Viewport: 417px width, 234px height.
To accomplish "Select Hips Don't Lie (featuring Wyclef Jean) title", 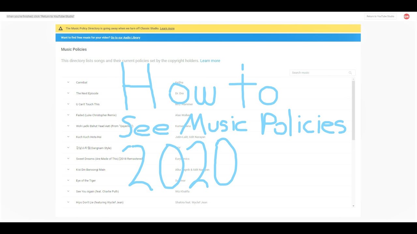I will click(x=100, y=202).
